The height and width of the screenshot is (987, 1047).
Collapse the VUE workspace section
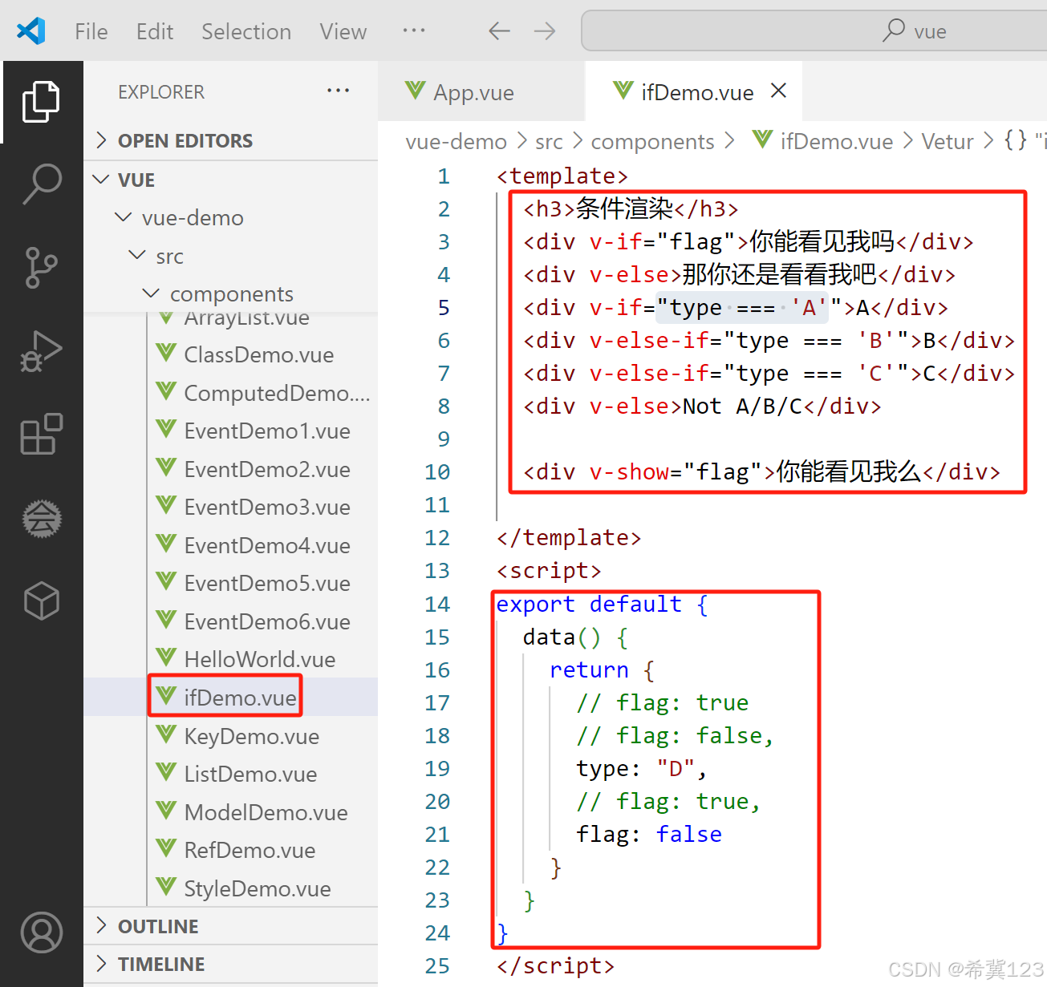click(x=231, y=180)
